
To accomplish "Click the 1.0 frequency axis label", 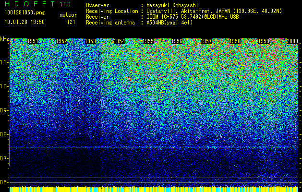I will point(3,86).
